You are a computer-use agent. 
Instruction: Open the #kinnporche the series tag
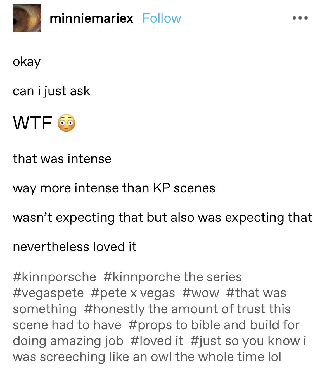(x=172, y=277)
